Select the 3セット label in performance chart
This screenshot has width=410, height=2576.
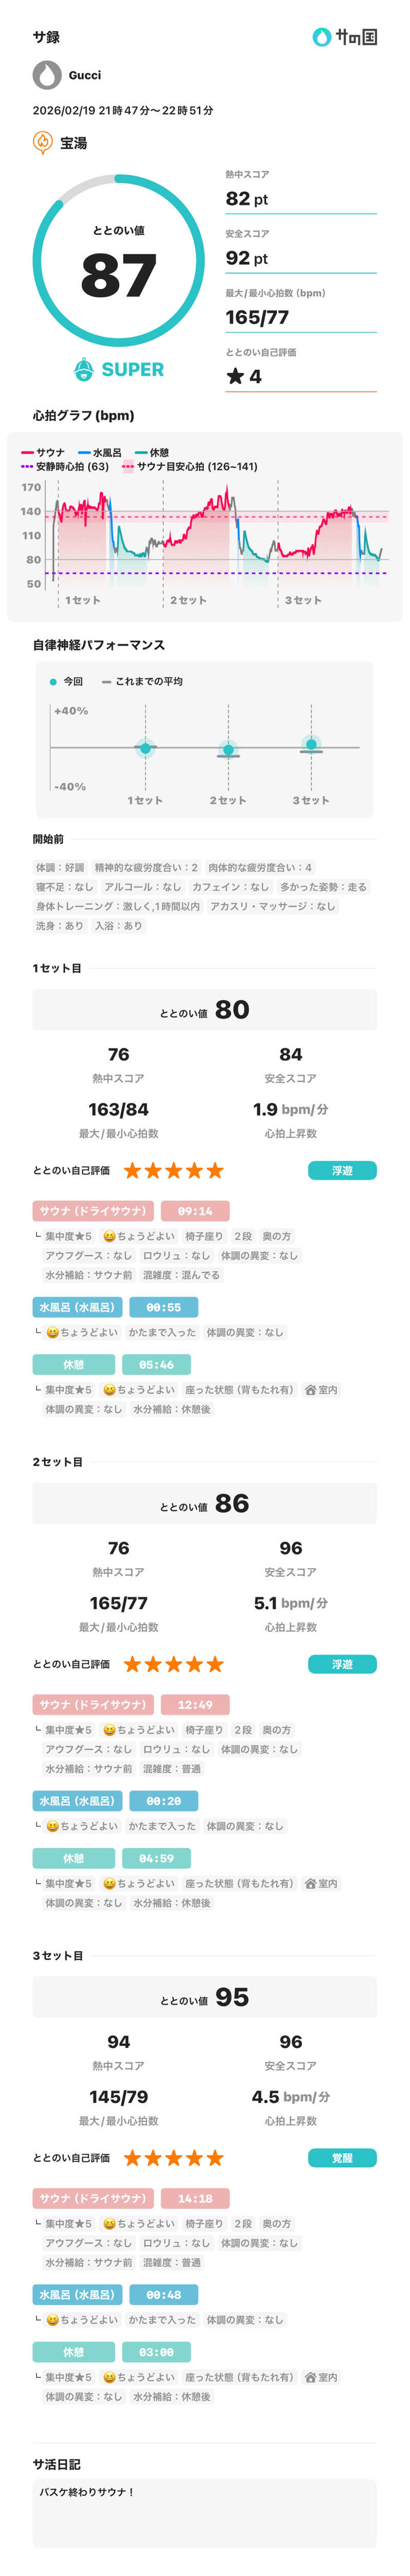(x=310, y=800)
